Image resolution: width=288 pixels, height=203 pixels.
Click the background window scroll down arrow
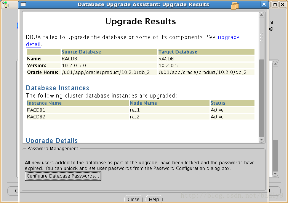[x=275, y=173]
